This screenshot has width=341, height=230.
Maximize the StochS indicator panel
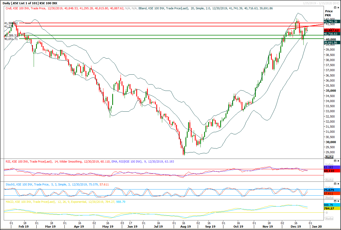click(335, 183)
